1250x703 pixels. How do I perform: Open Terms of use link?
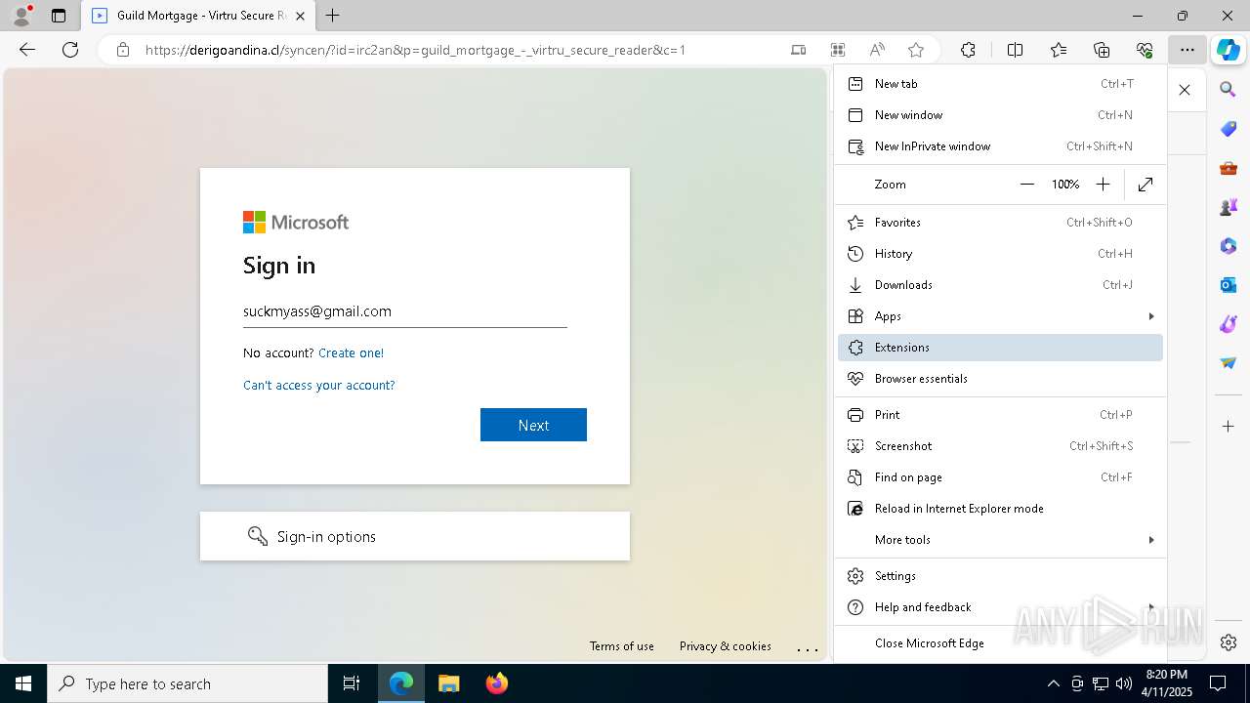tap(622, 646)
